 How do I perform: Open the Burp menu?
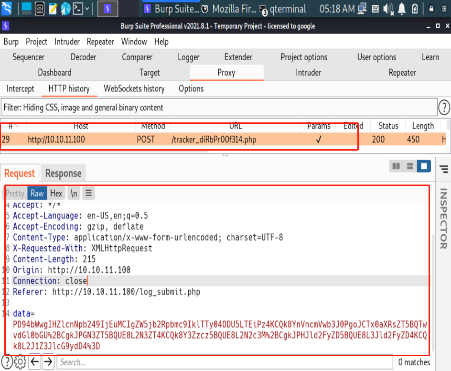11,42
